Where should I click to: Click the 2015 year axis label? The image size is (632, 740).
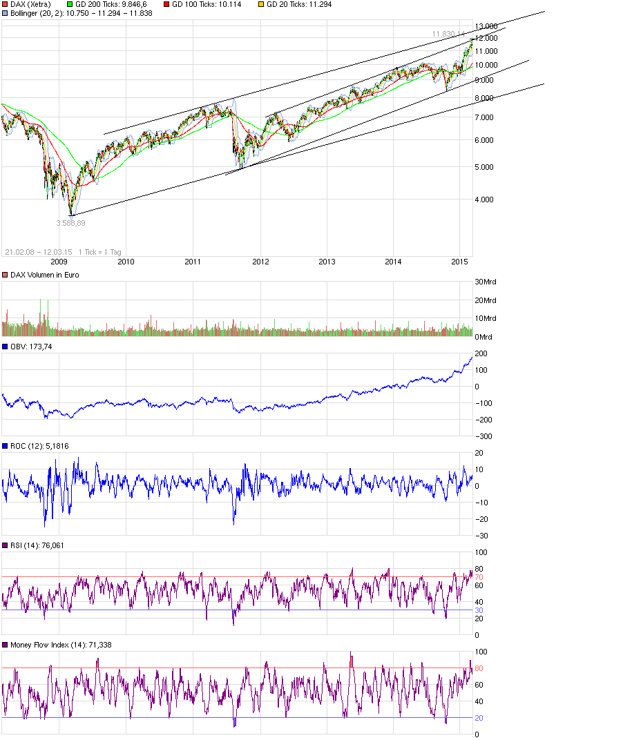(x=460, y=261)
